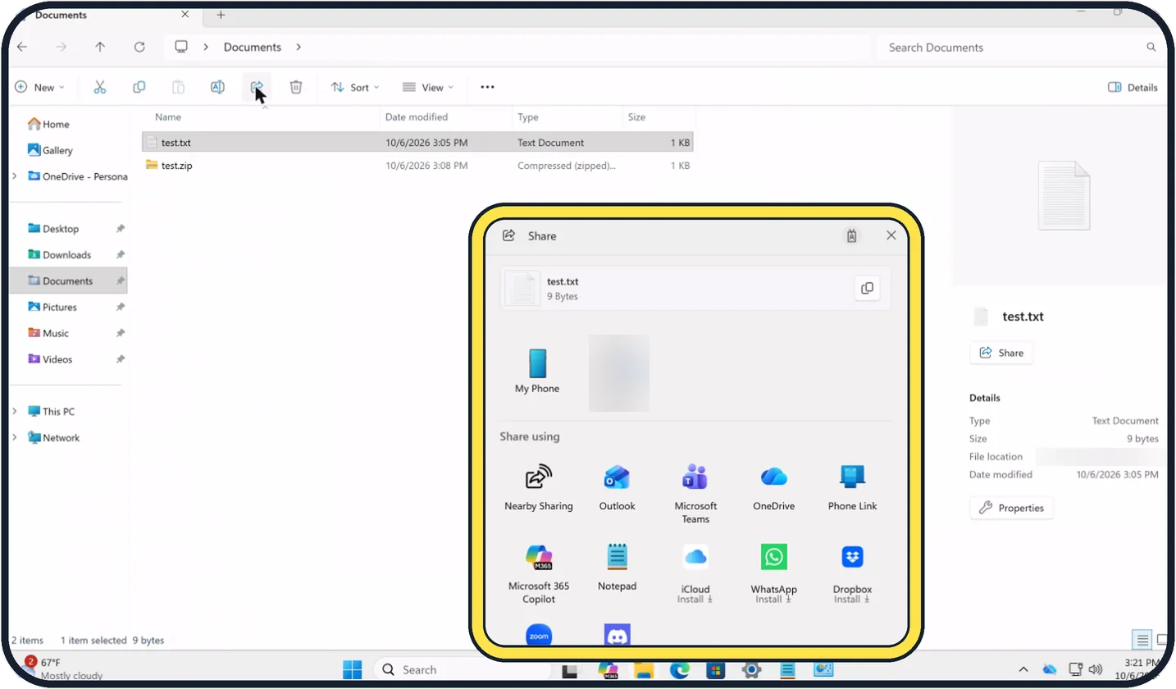Expand This PC in navigation pane
This screenshot has height=689, width=1176.
click(x=15, y=411)
